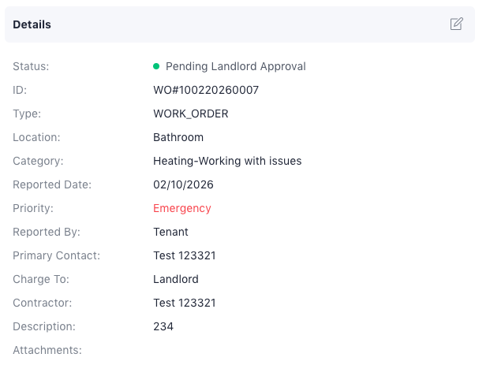Select the Bathroom location value

[178, 137]
